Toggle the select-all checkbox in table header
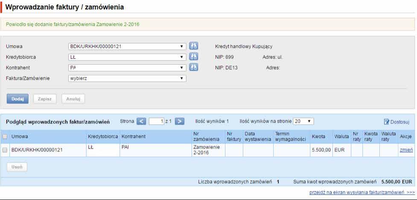 coord(5,137)
